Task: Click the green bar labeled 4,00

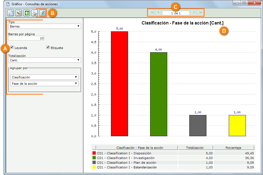Action: pyautogui.click(x=159, y=94)
